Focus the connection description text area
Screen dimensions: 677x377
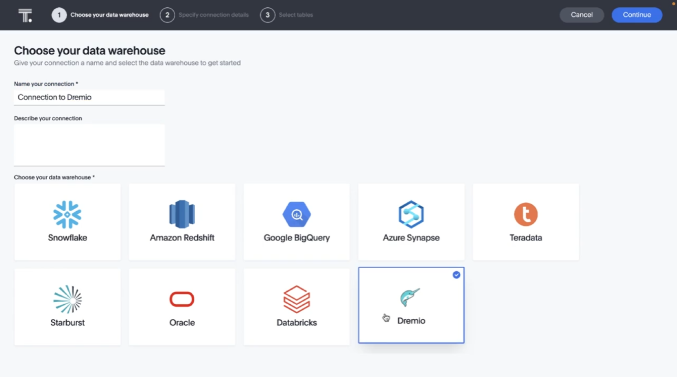tap(89, 145)
